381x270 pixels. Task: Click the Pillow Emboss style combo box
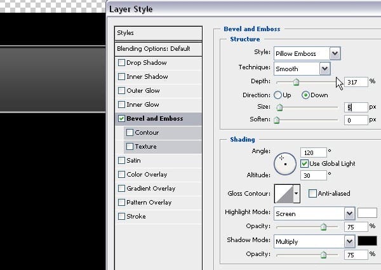pyautogui.click(x=307, y=53)
